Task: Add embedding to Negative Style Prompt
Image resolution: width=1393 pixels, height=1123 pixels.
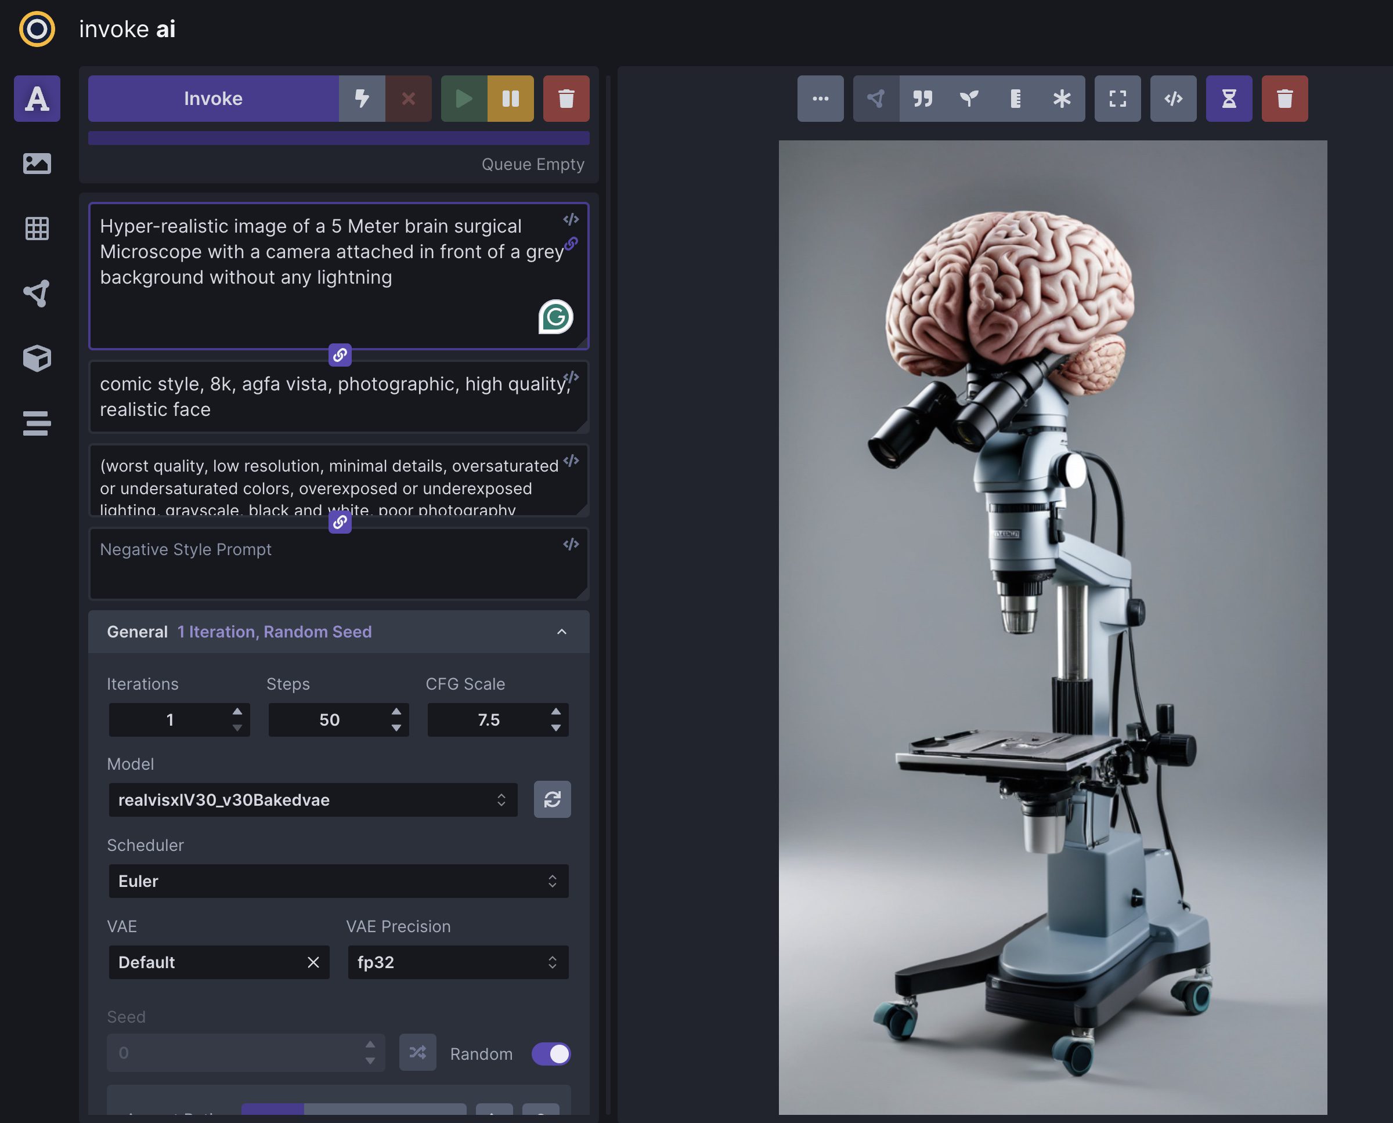Action: pyautogui.click(x=571, y=545)
